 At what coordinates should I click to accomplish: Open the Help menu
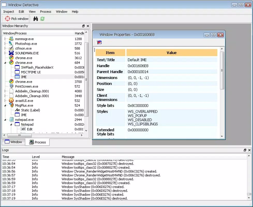[x=75, y=12]
